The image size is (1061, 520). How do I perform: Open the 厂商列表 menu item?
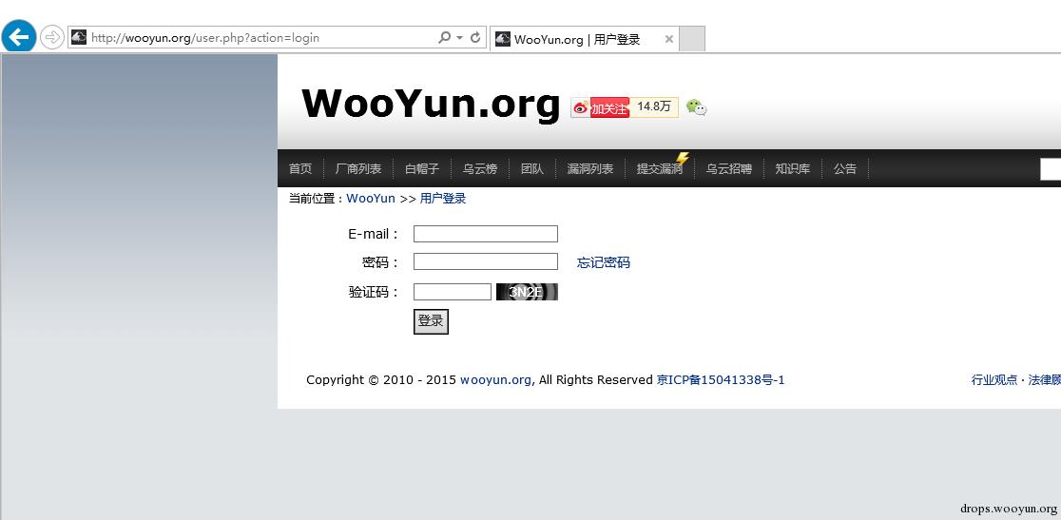click(x=358, y=168)
